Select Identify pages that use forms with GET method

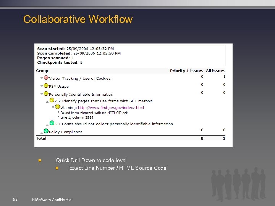click(104, 101)
